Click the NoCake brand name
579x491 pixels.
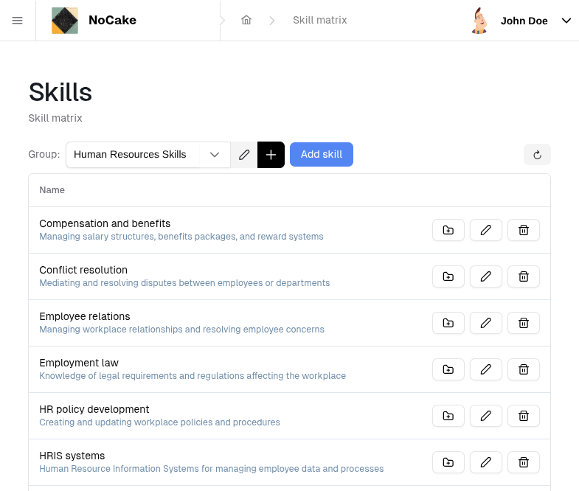112,21
